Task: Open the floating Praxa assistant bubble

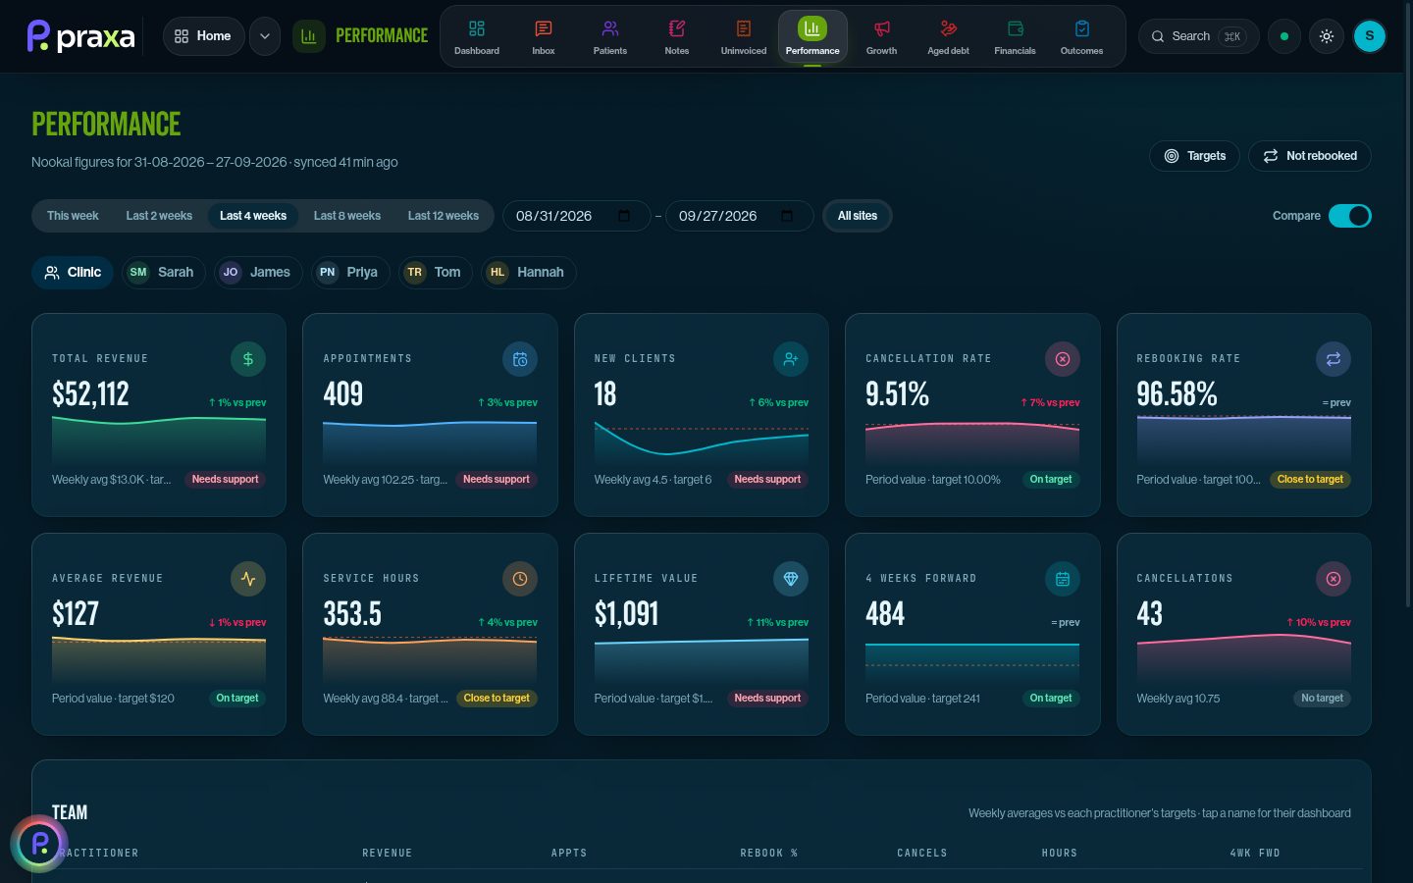Action: click(x=39, y=843)
